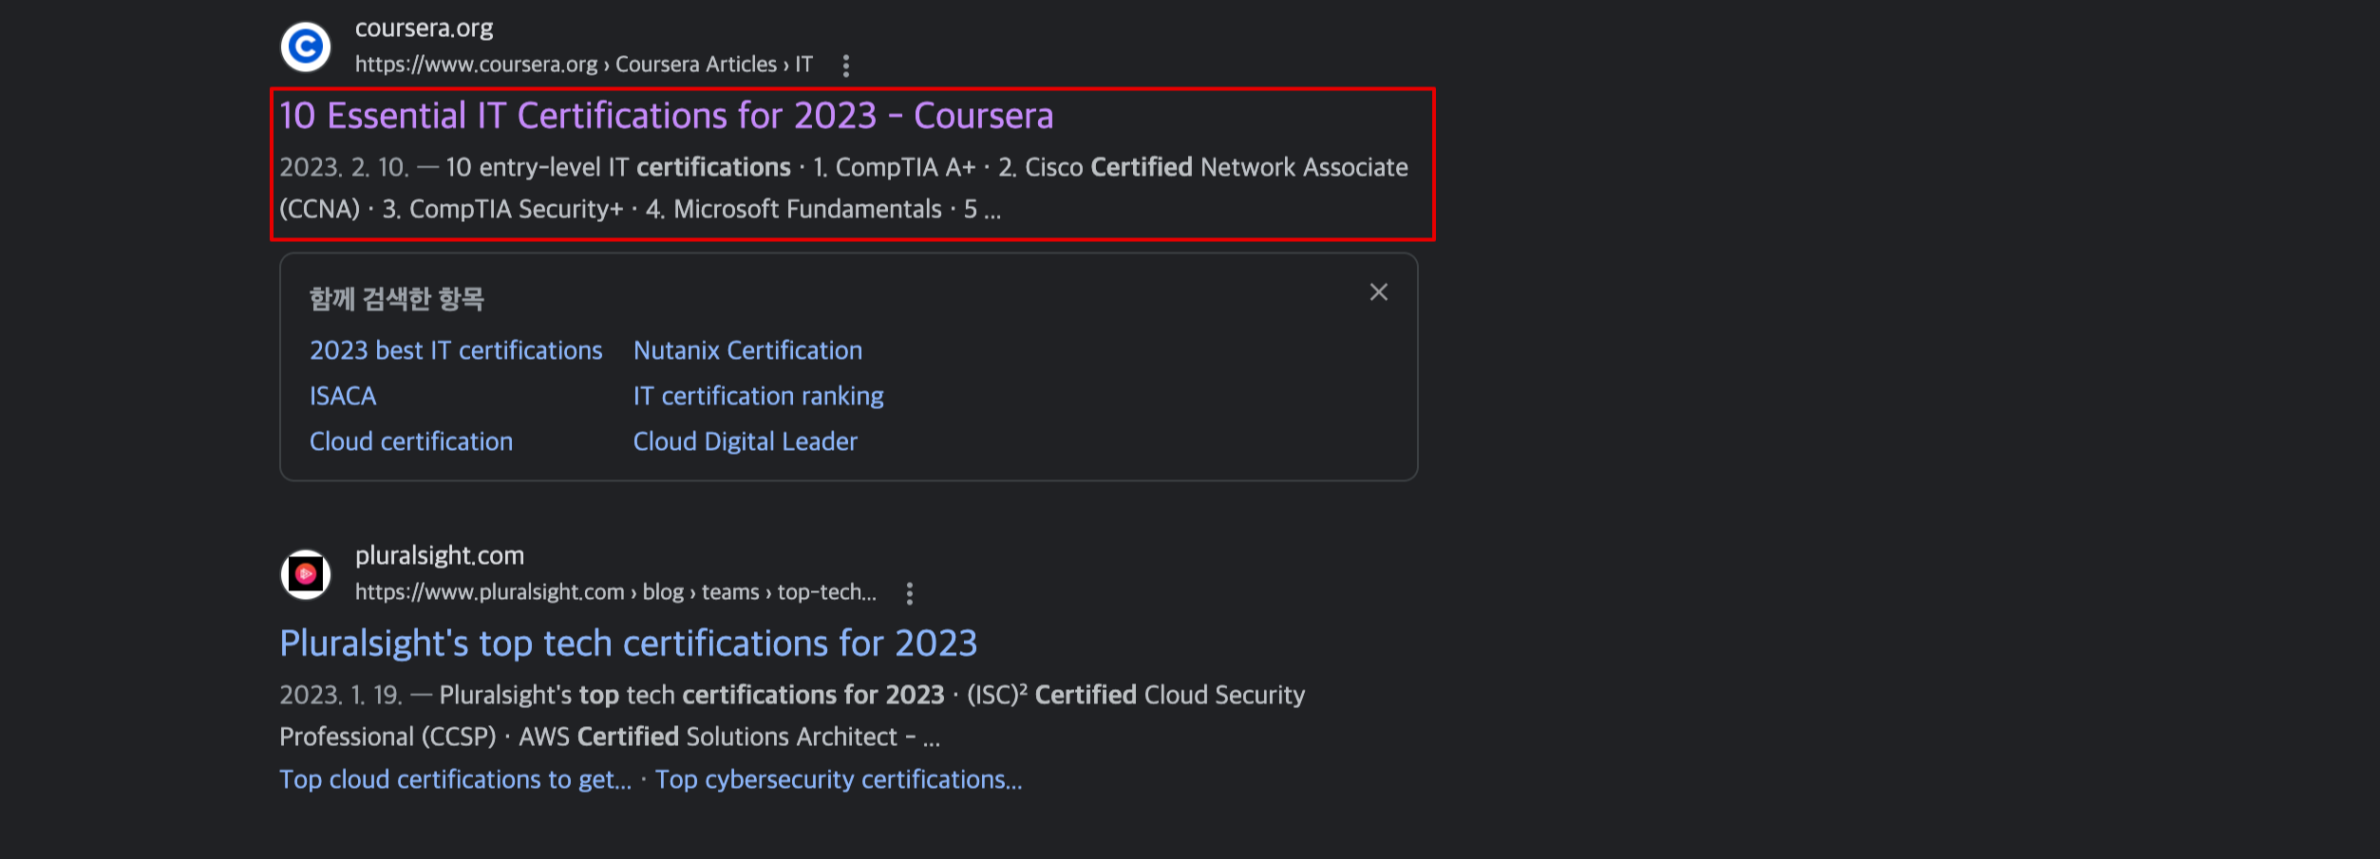Image resolution: width=2380 pixels, height=859 pixels.
Task: Click the coursera.org site name
Action: [424, 28]
